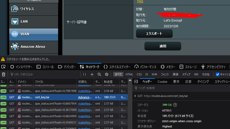Viewport: 230px width, 129px height.
Task: Click insecure lock icon on cert_key.tar row
Action: click(19, 97)
